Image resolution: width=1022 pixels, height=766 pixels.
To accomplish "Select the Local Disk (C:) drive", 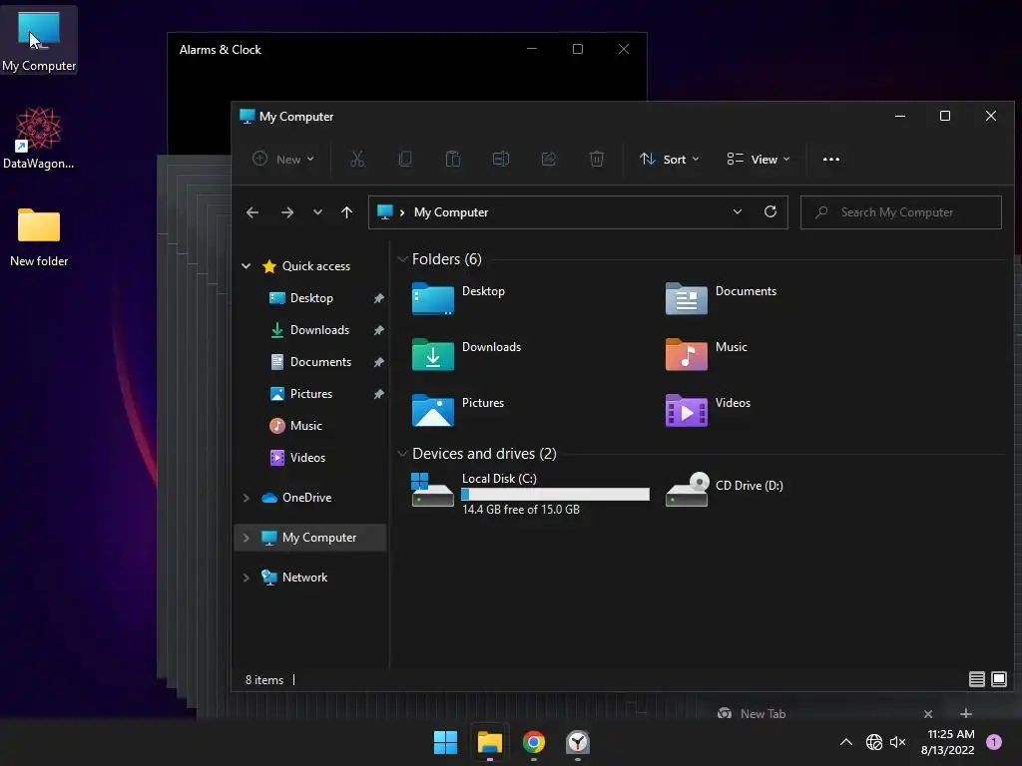I will (530, 493).
